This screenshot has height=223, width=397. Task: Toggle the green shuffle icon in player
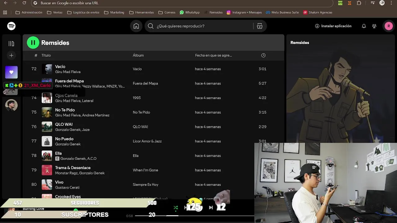[176, 208]
